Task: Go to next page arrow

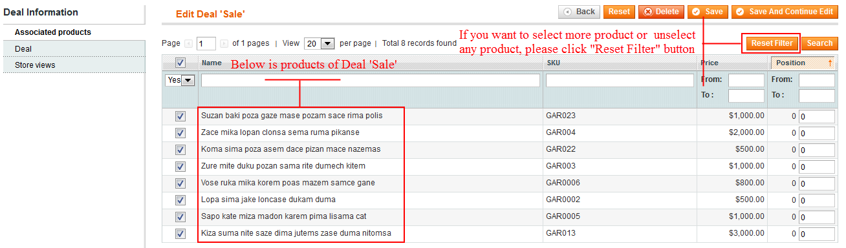Action: tap(224, 44)
